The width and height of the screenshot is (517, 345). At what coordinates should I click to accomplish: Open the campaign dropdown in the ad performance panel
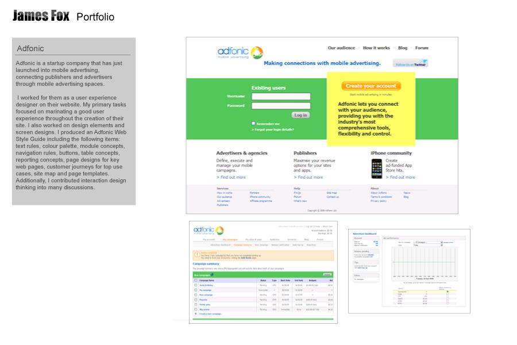[428, 242]
